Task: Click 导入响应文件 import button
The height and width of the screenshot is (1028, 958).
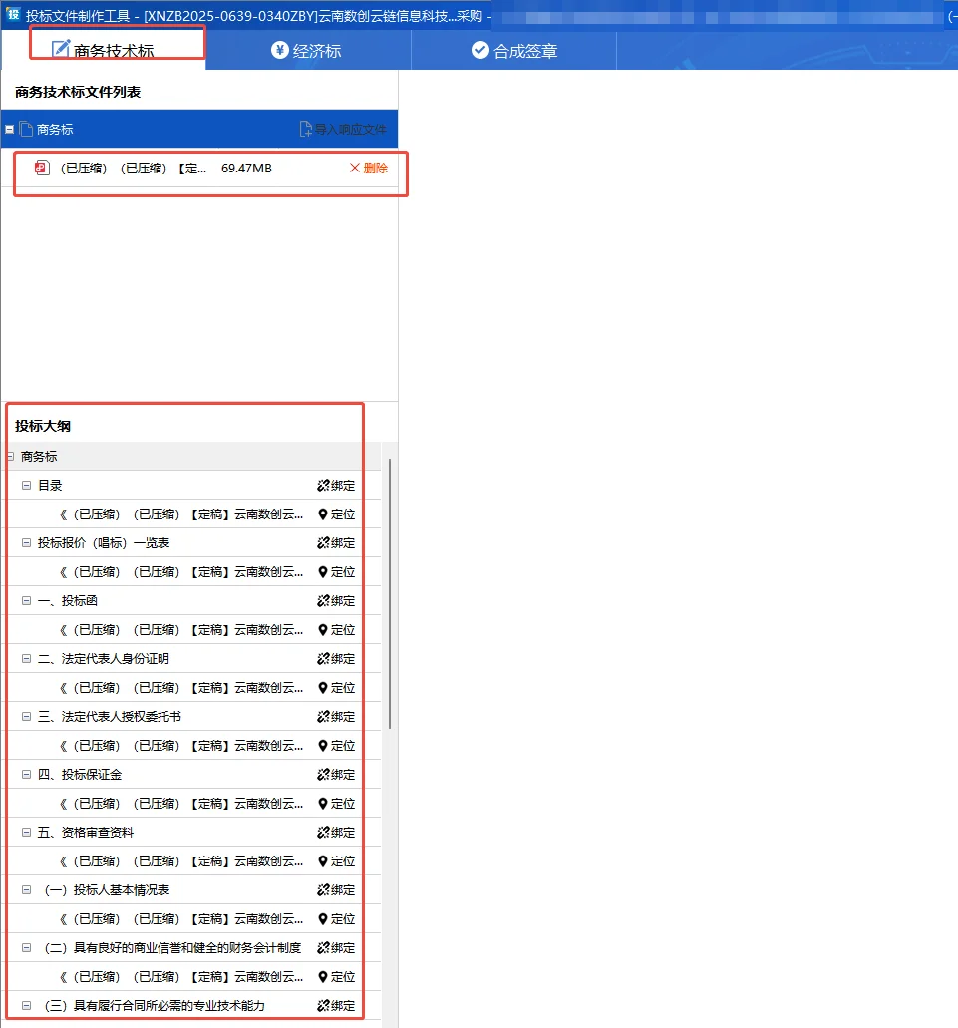Action: 343,130
